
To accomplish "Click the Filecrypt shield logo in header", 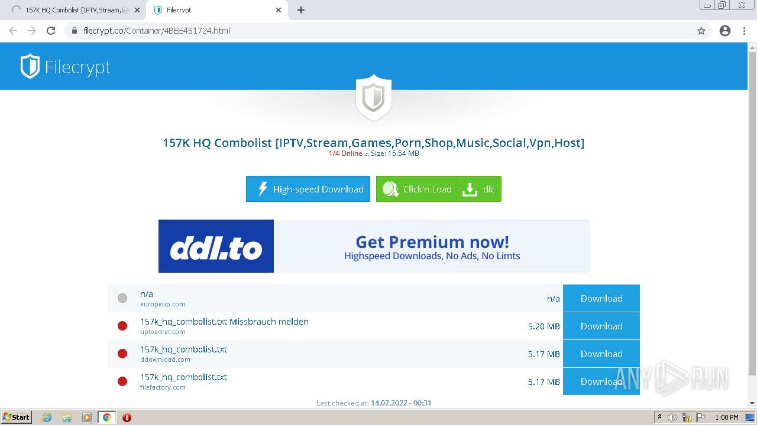I will (30, 67).
